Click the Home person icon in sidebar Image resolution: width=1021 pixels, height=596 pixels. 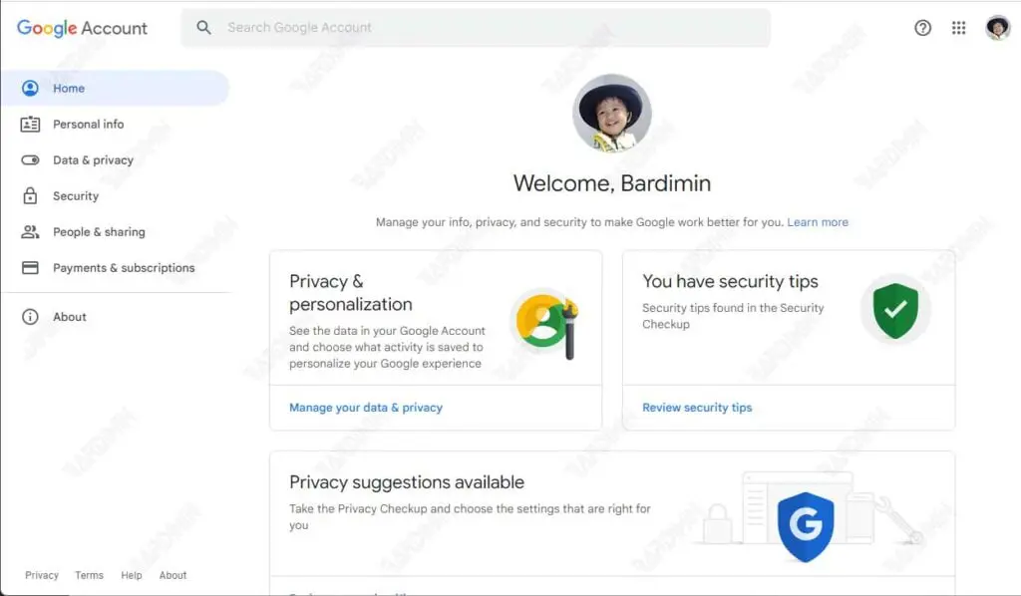coord(30,88)
